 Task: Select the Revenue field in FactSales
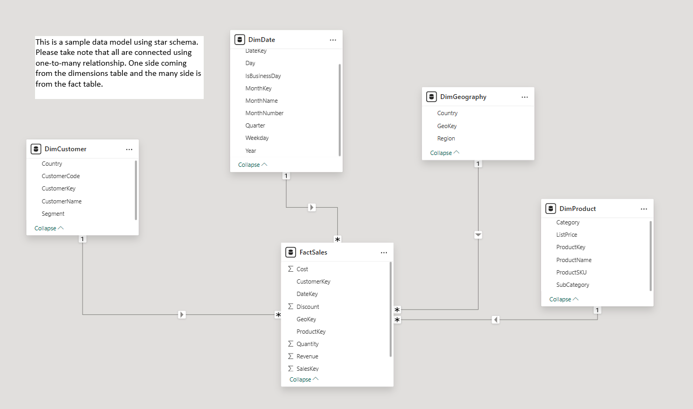pyautogui.click(x=307, y=356)
